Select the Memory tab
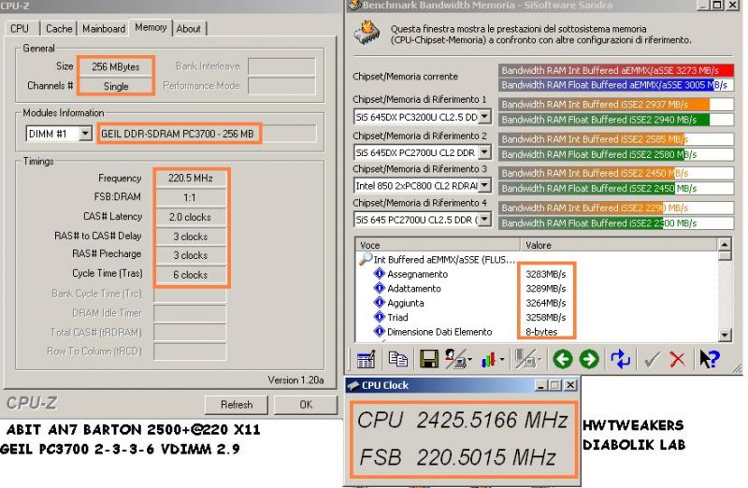 pyautogui.click(x=151, y=27)
